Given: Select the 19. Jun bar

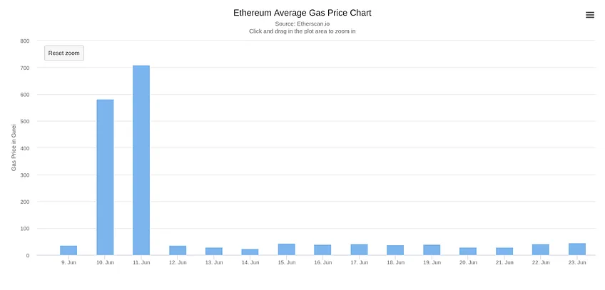Looking at the screenshot, I should pyautogui.click(x=432, y=250).
